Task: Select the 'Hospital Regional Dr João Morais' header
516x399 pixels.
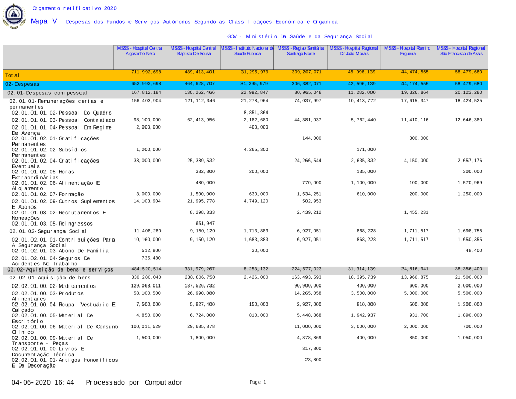Action: 354,51
